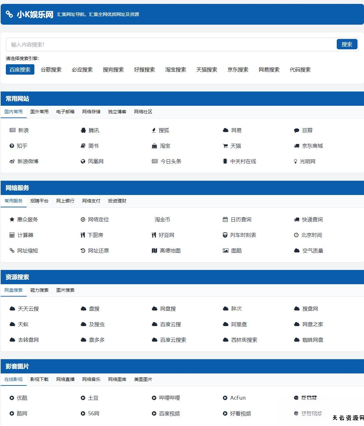
Task: Switch to the 国外常用 tab
Action: (39, 112)
